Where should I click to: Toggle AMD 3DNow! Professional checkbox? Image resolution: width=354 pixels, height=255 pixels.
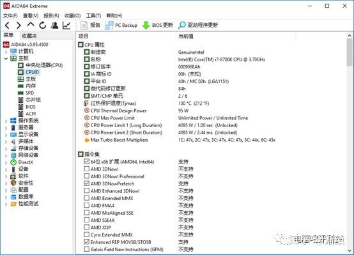(86, 176)
